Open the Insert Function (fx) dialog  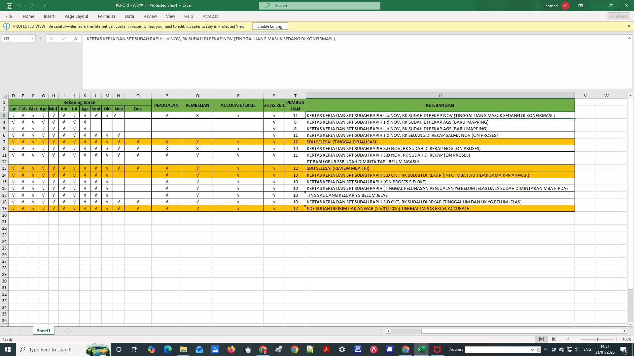76,39
